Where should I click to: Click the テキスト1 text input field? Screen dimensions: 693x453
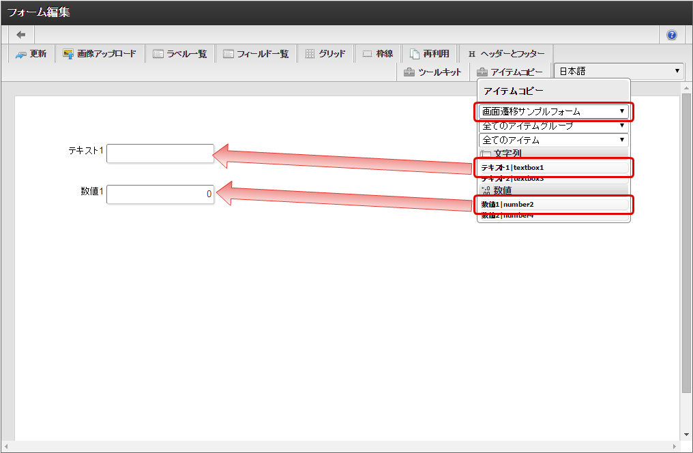tap(160, 154)
